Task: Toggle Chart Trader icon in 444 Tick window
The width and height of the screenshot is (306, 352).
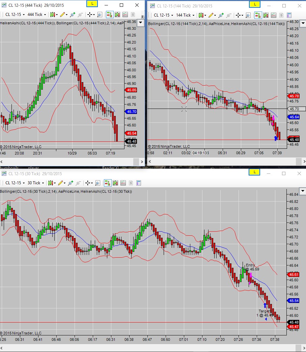Action: point(110,15)
